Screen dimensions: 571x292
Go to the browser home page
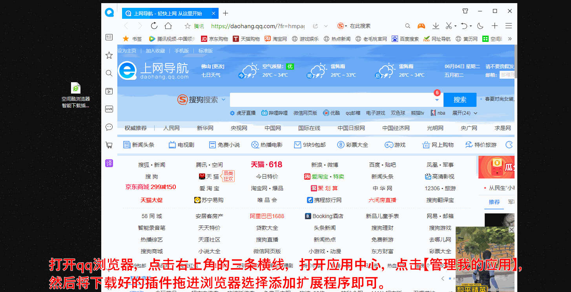click(x=168, y=26)
